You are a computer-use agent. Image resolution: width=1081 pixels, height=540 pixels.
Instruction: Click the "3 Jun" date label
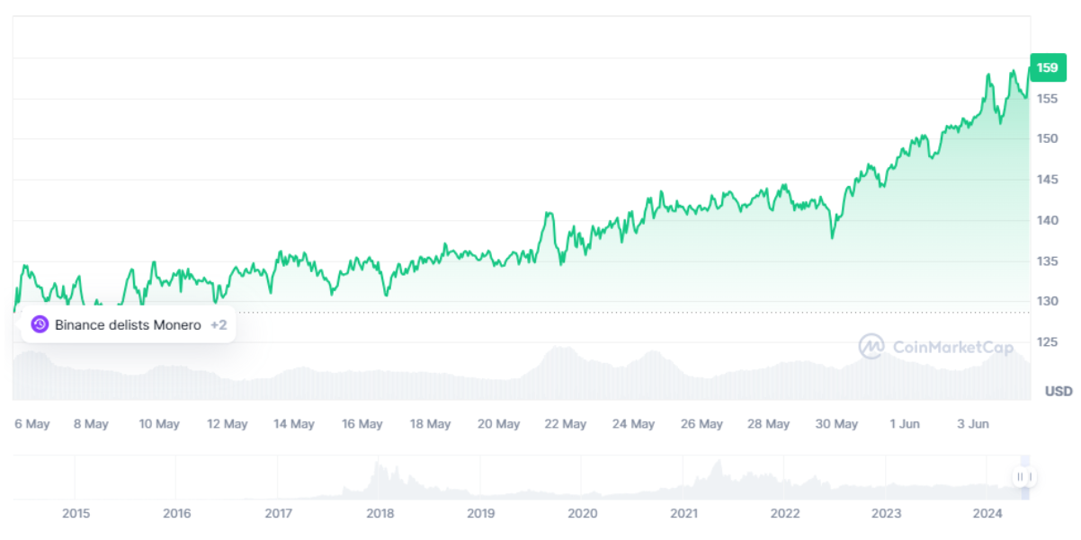[x=972, y=424]
